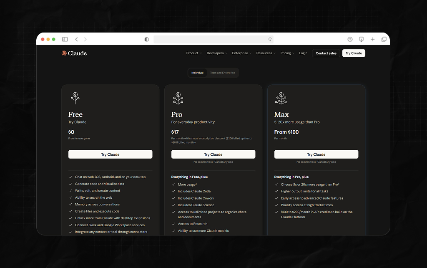Click the circled up-arrow icon in browser toolbar
The image size is (427, 268).
coord(350,39)
